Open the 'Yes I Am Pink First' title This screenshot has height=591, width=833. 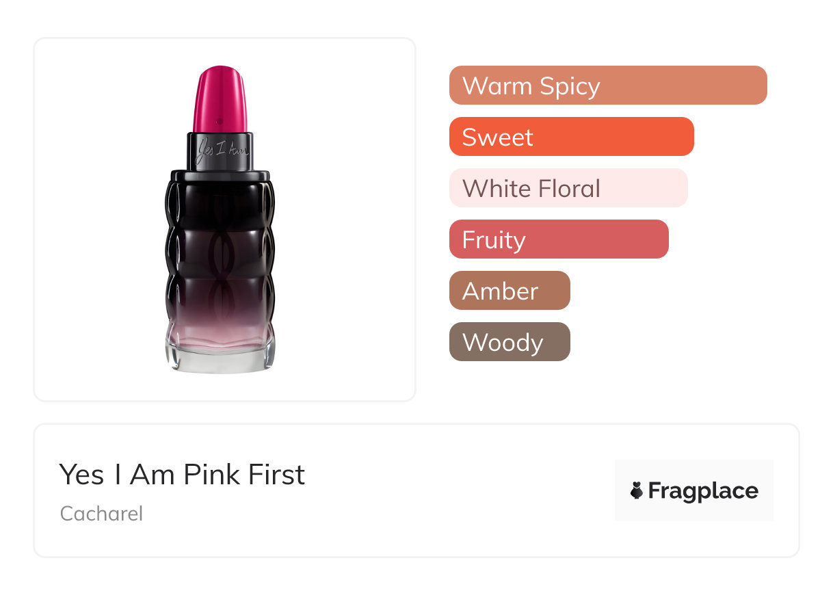(x=183, y=474)
